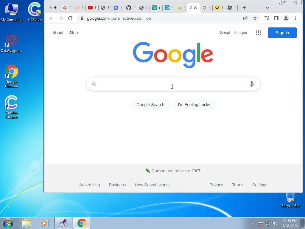The image size is (305, 229).
Task: Open the Business footer link
Action: click(117, 185)
